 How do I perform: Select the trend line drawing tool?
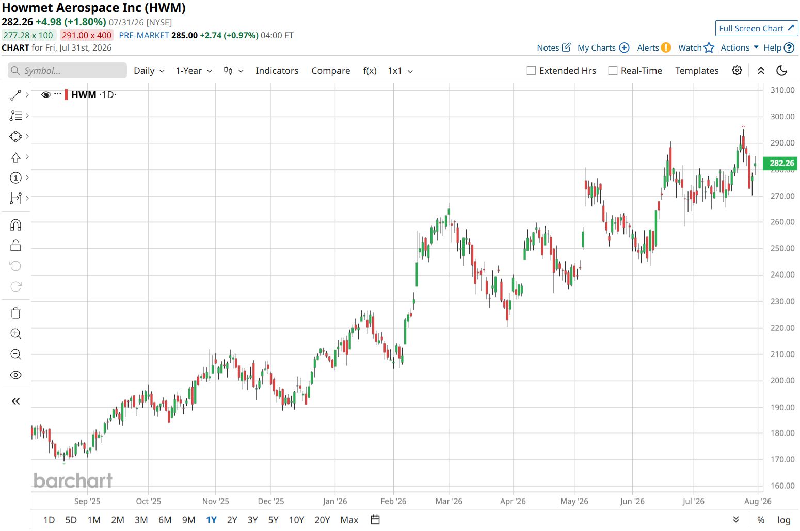15,95
